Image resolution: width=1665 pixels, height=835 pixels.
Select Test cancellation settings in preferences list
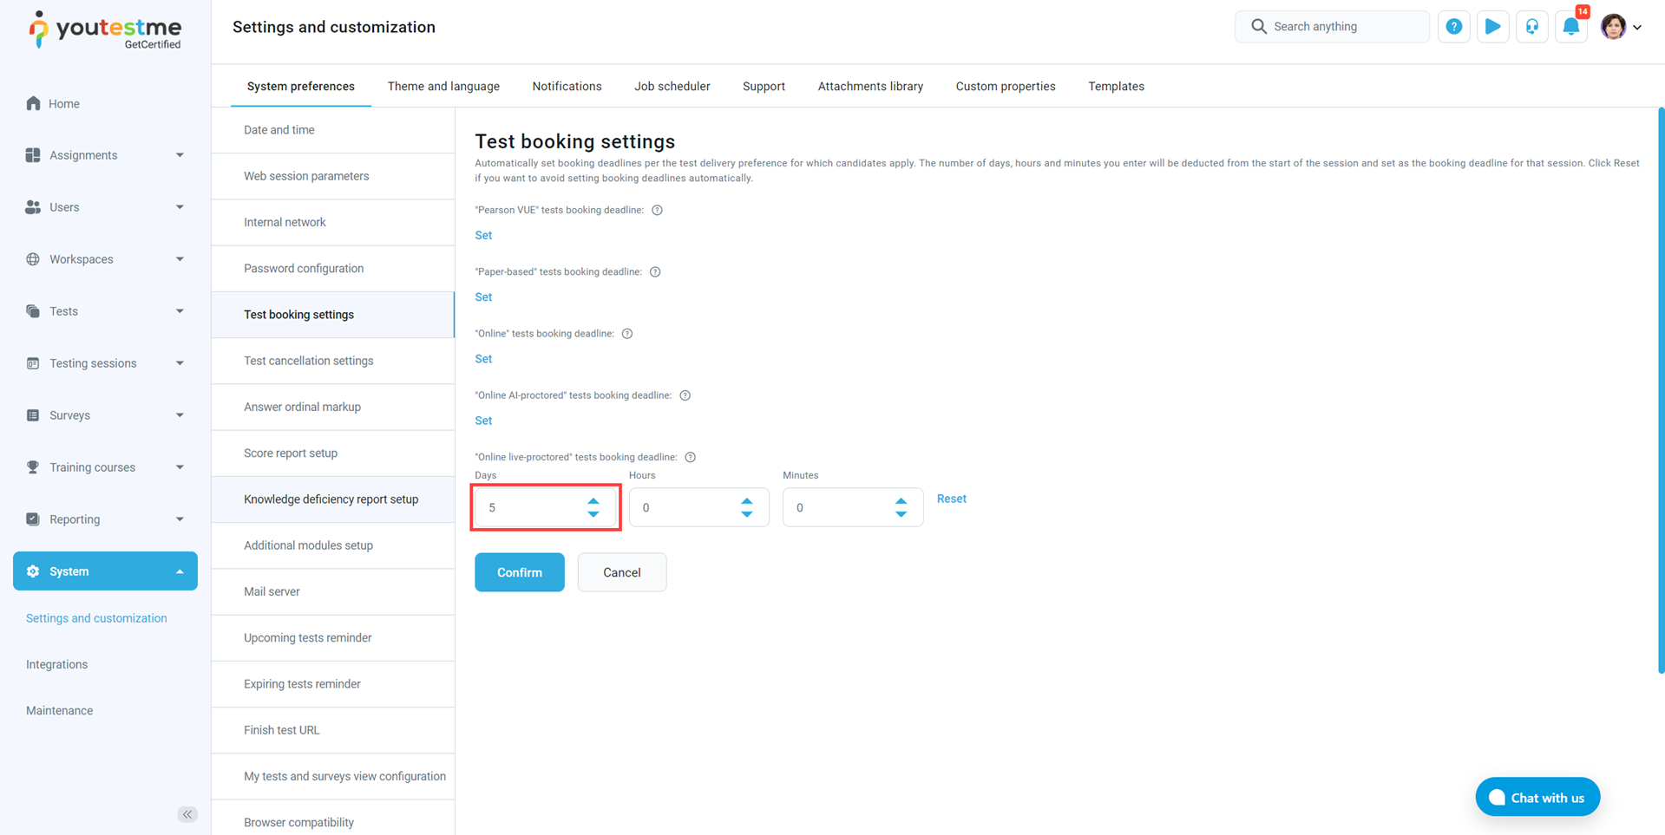308,361
